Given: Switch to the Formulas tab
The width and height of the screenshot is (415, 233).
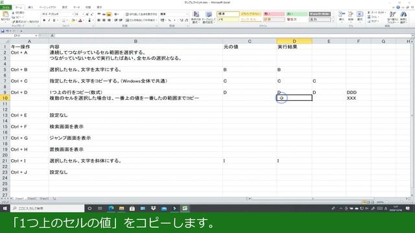Looking at the screenshot, I should [65, 7].
